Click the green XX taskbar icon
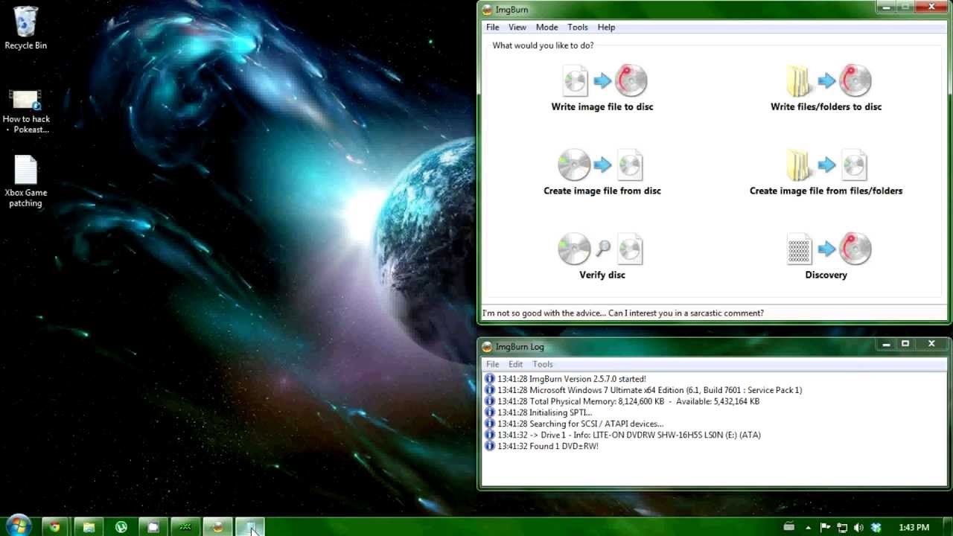The height and width of the screenshot is (536, 953). click(x=185, y=527)
